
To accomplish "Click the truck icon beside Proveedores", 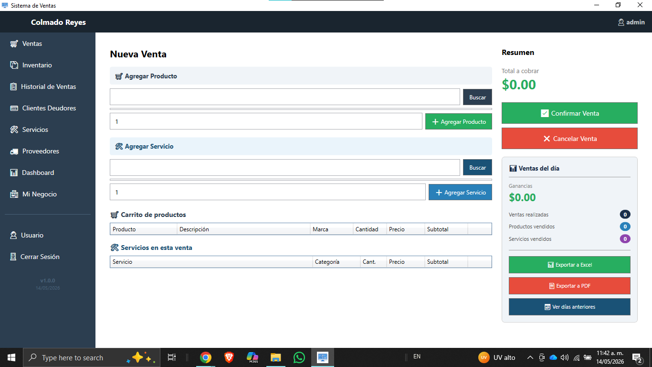I will point(14,151).
